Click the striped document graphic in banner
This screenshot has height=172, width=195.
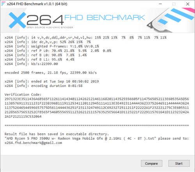click(x=170, y=19)
